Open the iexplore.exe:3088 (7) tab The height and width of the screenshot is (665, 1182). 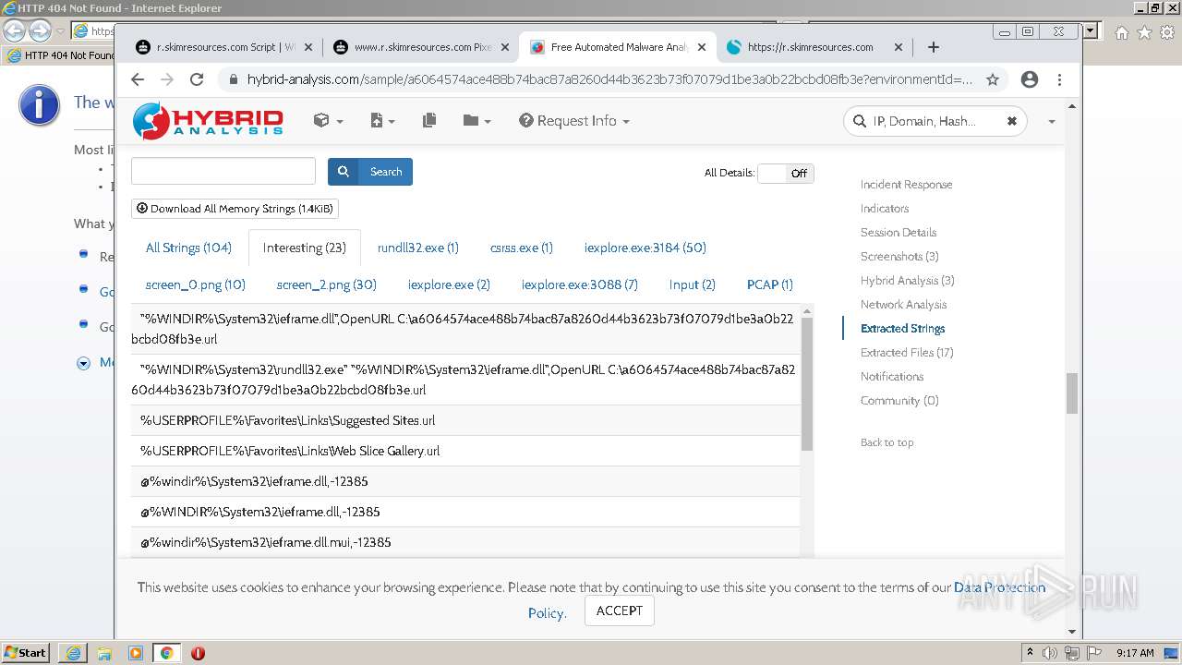[580, 284]
